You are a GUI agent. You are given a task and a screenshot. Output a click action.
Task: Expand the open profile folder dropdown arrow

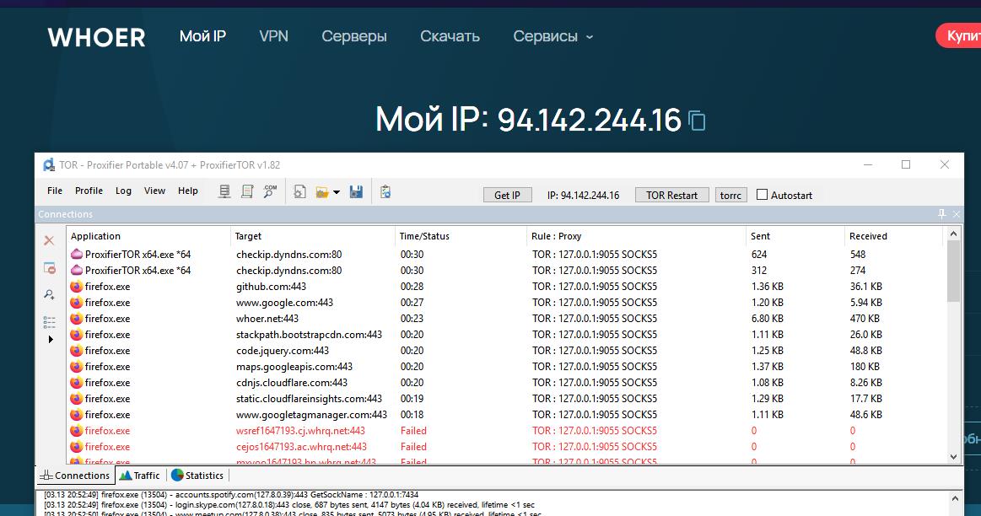coord(337,192)
